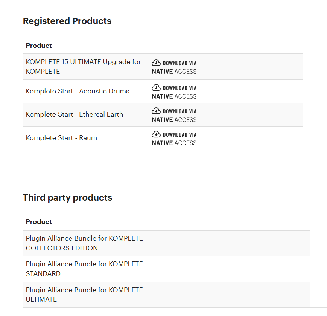
Task: Select the KOMPLETE 15 ULTIMATE Upgrade product name
Action: click(x=83, y=66)
